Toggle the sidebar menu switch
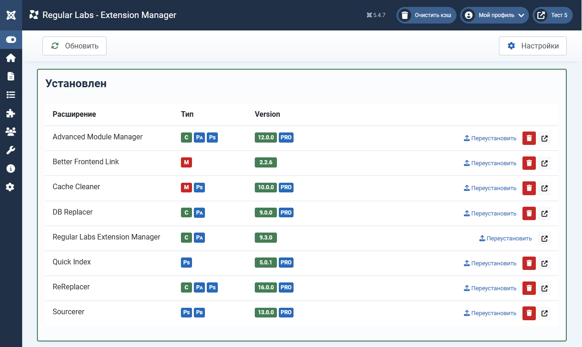This screenshot has width=582, height=347. click(x=11, y=40)
